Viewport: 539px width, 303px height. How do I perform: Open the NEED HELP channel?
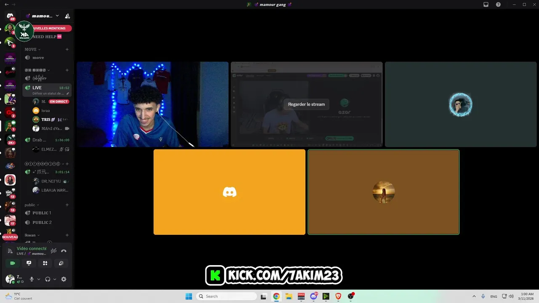pos(47,37)
